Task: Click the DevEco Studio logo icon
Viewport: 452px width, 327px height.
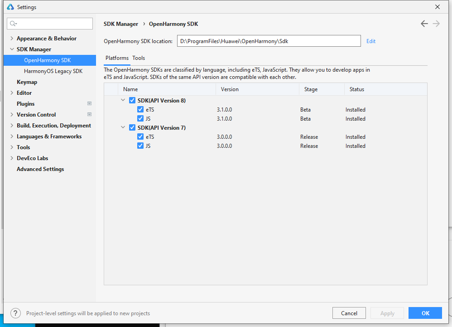Action: tap(10, 7)
